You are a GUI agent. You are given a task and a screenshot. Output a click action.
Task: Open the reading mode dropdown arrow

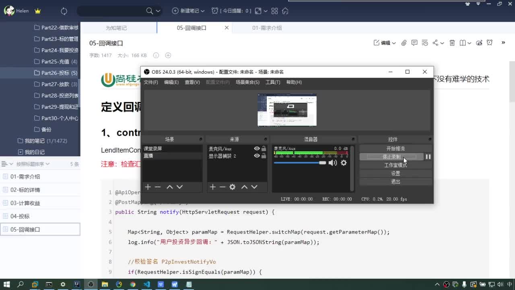(x=470, y=43)
